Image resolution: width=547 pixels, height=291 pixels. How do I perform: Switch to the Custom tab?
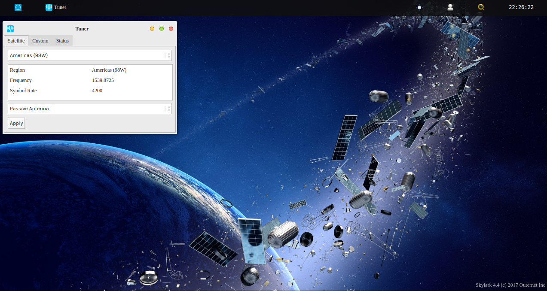click(x=40, y=41)
